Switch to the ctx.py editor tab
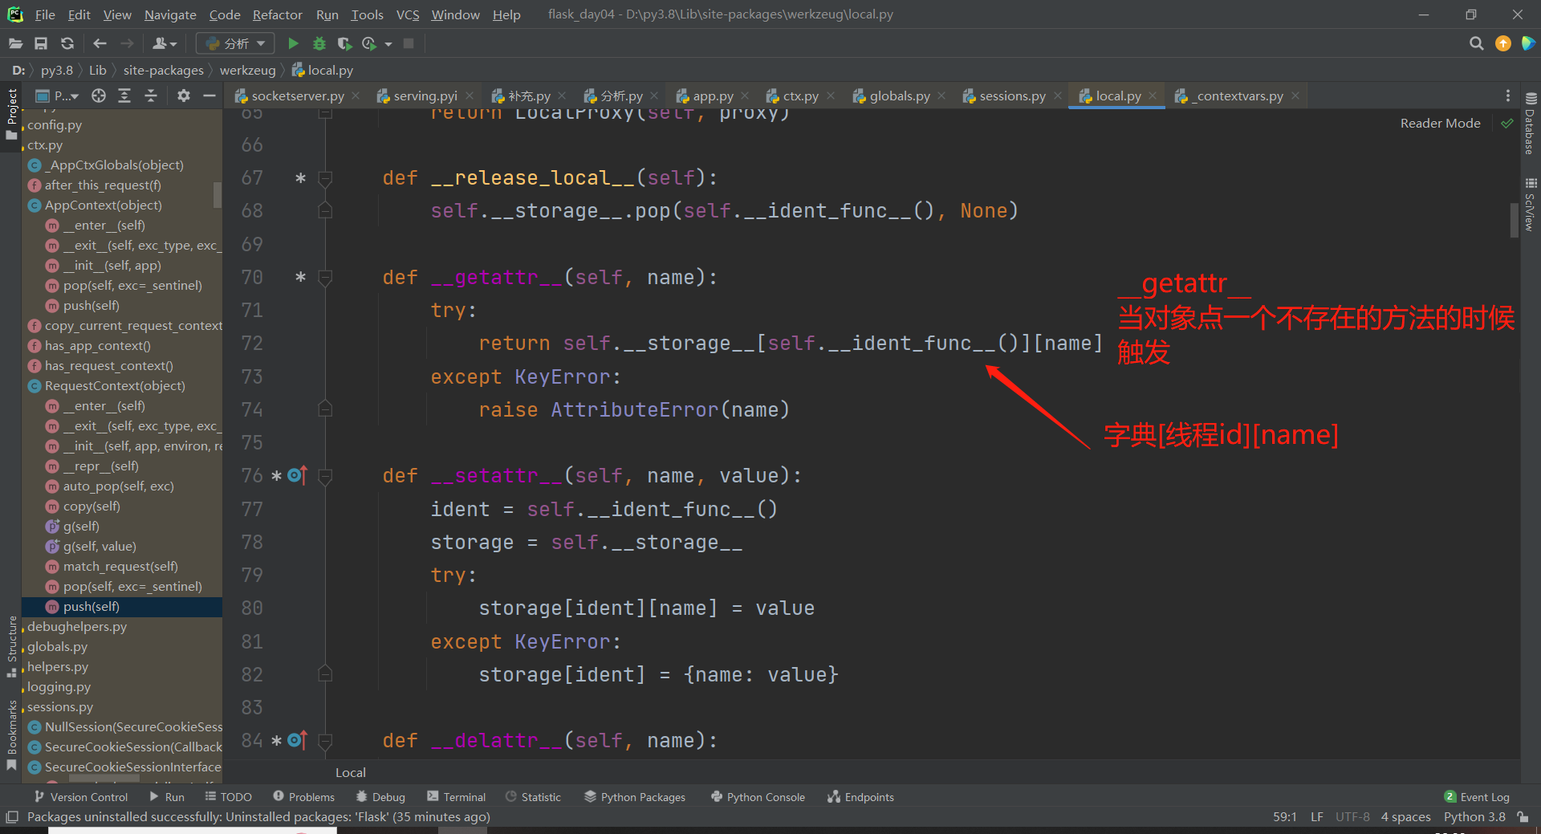The width and height of the screenshot is (1541, 834). (800, 96)
